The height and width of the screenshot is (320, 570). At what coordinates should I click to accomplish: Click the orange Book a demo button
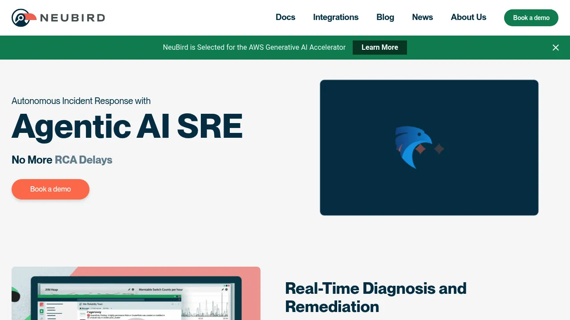[50, 189]
